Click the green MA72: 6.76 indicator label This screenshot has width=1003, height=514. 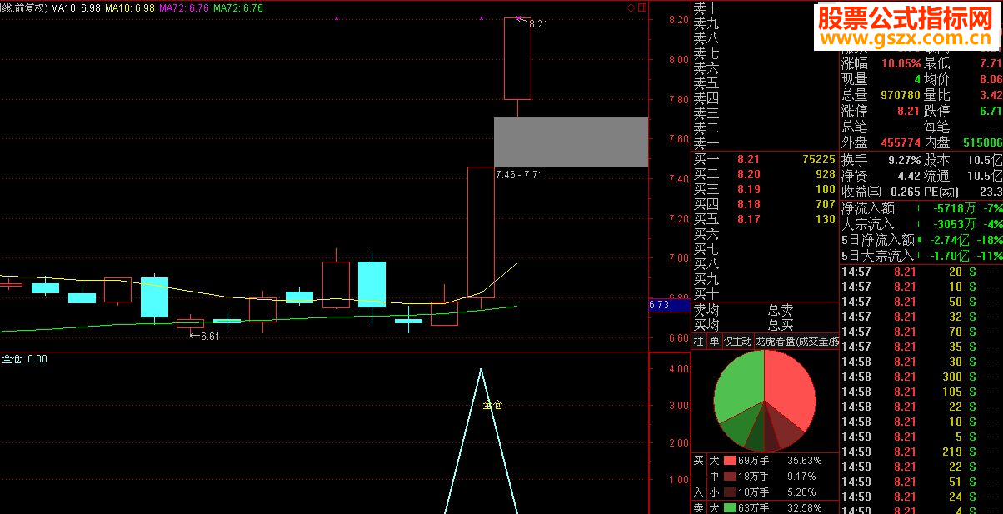(x=238, y=7)
